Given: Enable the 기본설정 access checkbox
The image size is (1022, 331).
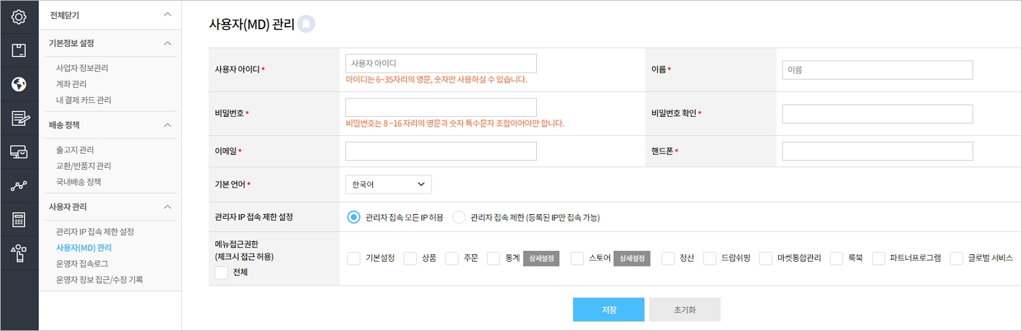Looking at the screenshot, I should (354, 258).
